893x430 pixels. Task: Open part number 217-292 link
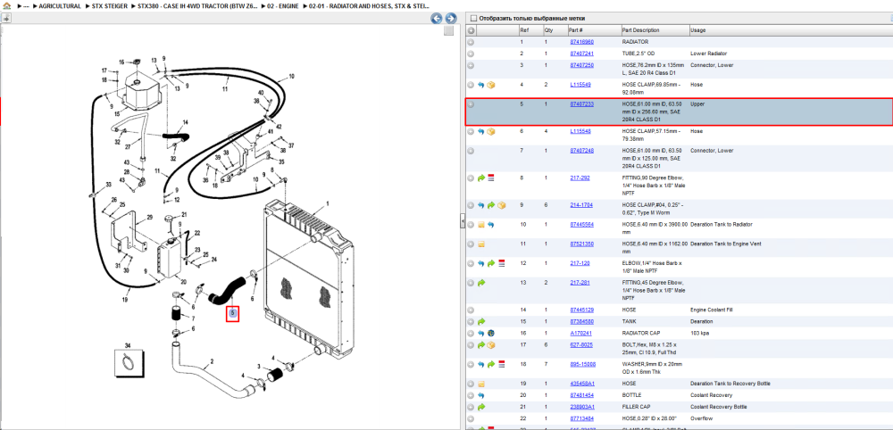tap(580, 178)
